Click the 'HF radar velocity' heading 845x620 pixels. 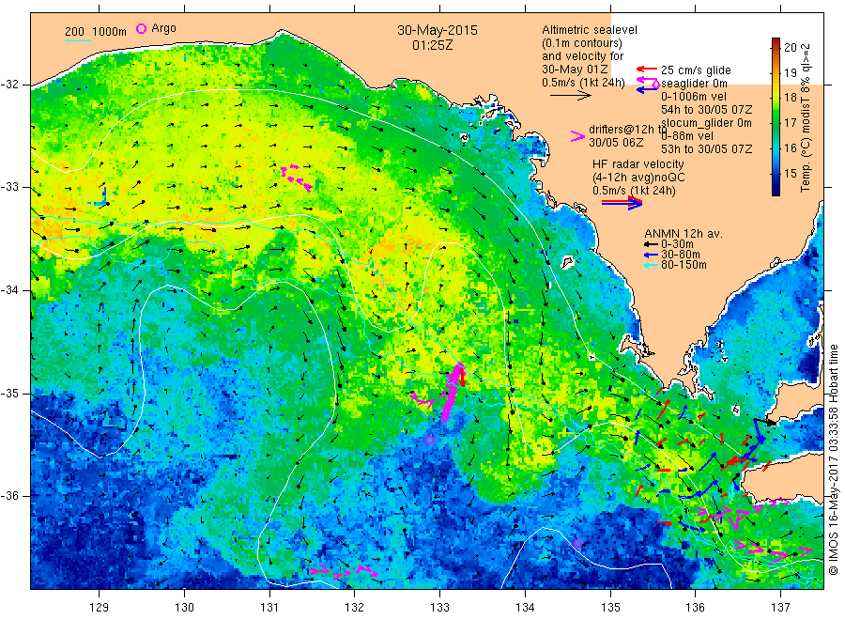tap(638, 163)
